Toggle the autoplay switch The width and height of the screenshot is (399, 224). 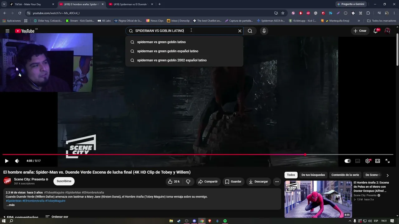(x=348, y=161)
